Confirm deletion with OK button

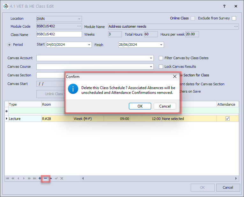[140, 106]
